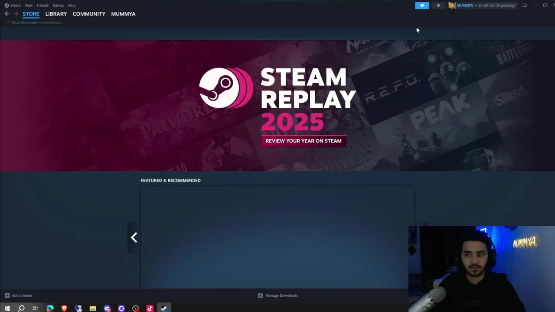555x312 pixels.
Task: Launch Microsoft Edge from taskbar
Action: click(x=50, y=309)
